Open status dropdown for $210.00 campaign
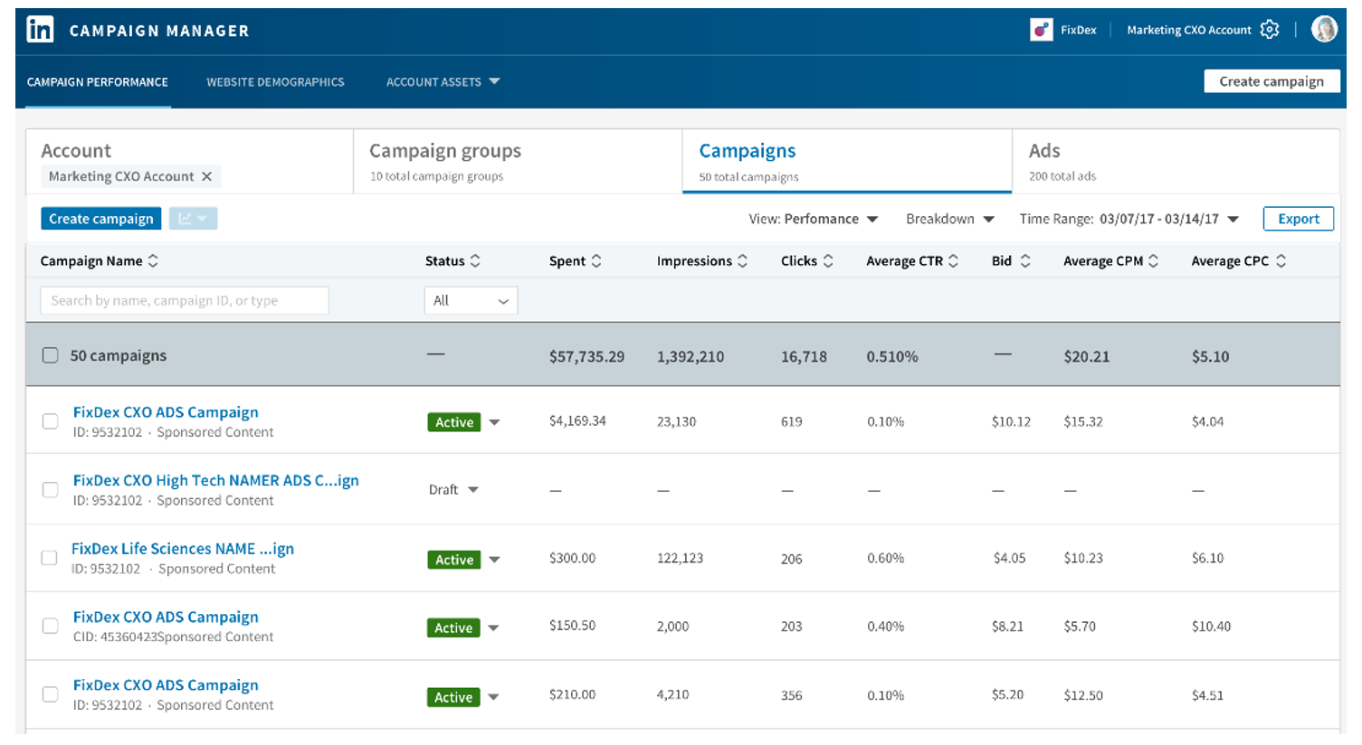The width and height of the screenshot is (1362, 745). tap(494, 697)
